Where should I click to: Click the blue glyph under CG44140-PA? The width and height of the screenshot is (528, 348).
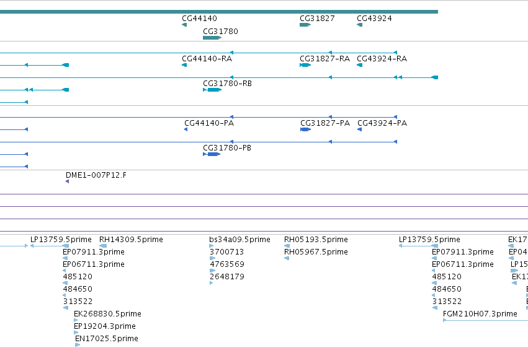[186, 129]
